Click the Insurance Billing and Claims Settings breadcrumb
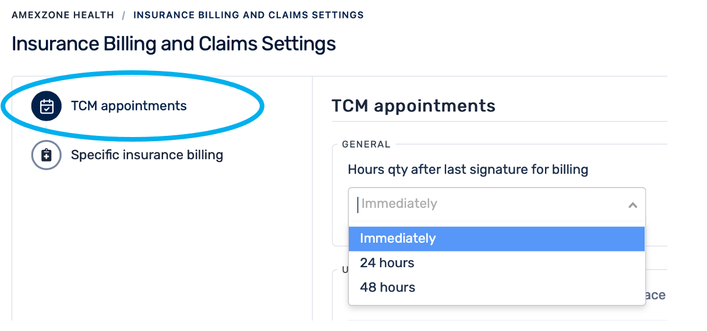The image size is (707, 331). pos(248,15)
